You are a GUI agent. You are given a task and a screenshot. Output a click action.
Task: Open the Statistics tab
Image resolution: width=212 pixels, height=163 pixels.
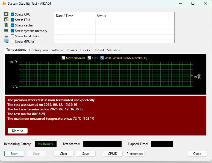pos(113,50)
